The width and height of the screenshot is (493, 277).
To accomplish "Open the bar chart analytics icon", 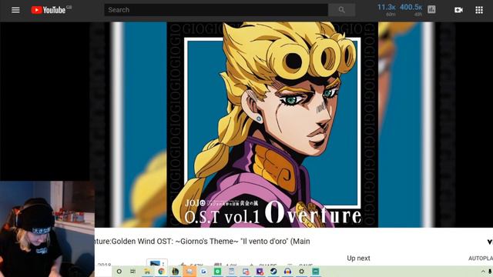I will [x=431, y=10].
